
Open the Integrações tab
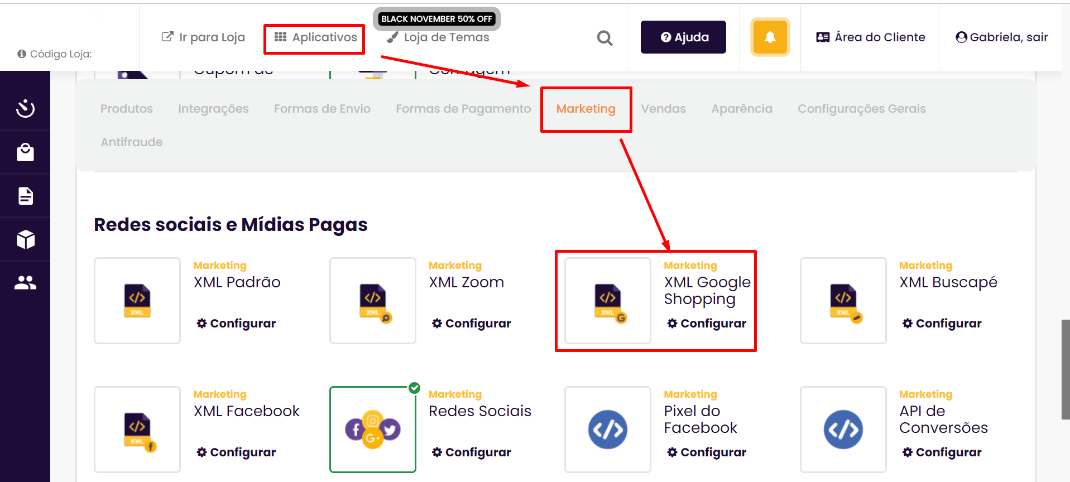point(213,109)
